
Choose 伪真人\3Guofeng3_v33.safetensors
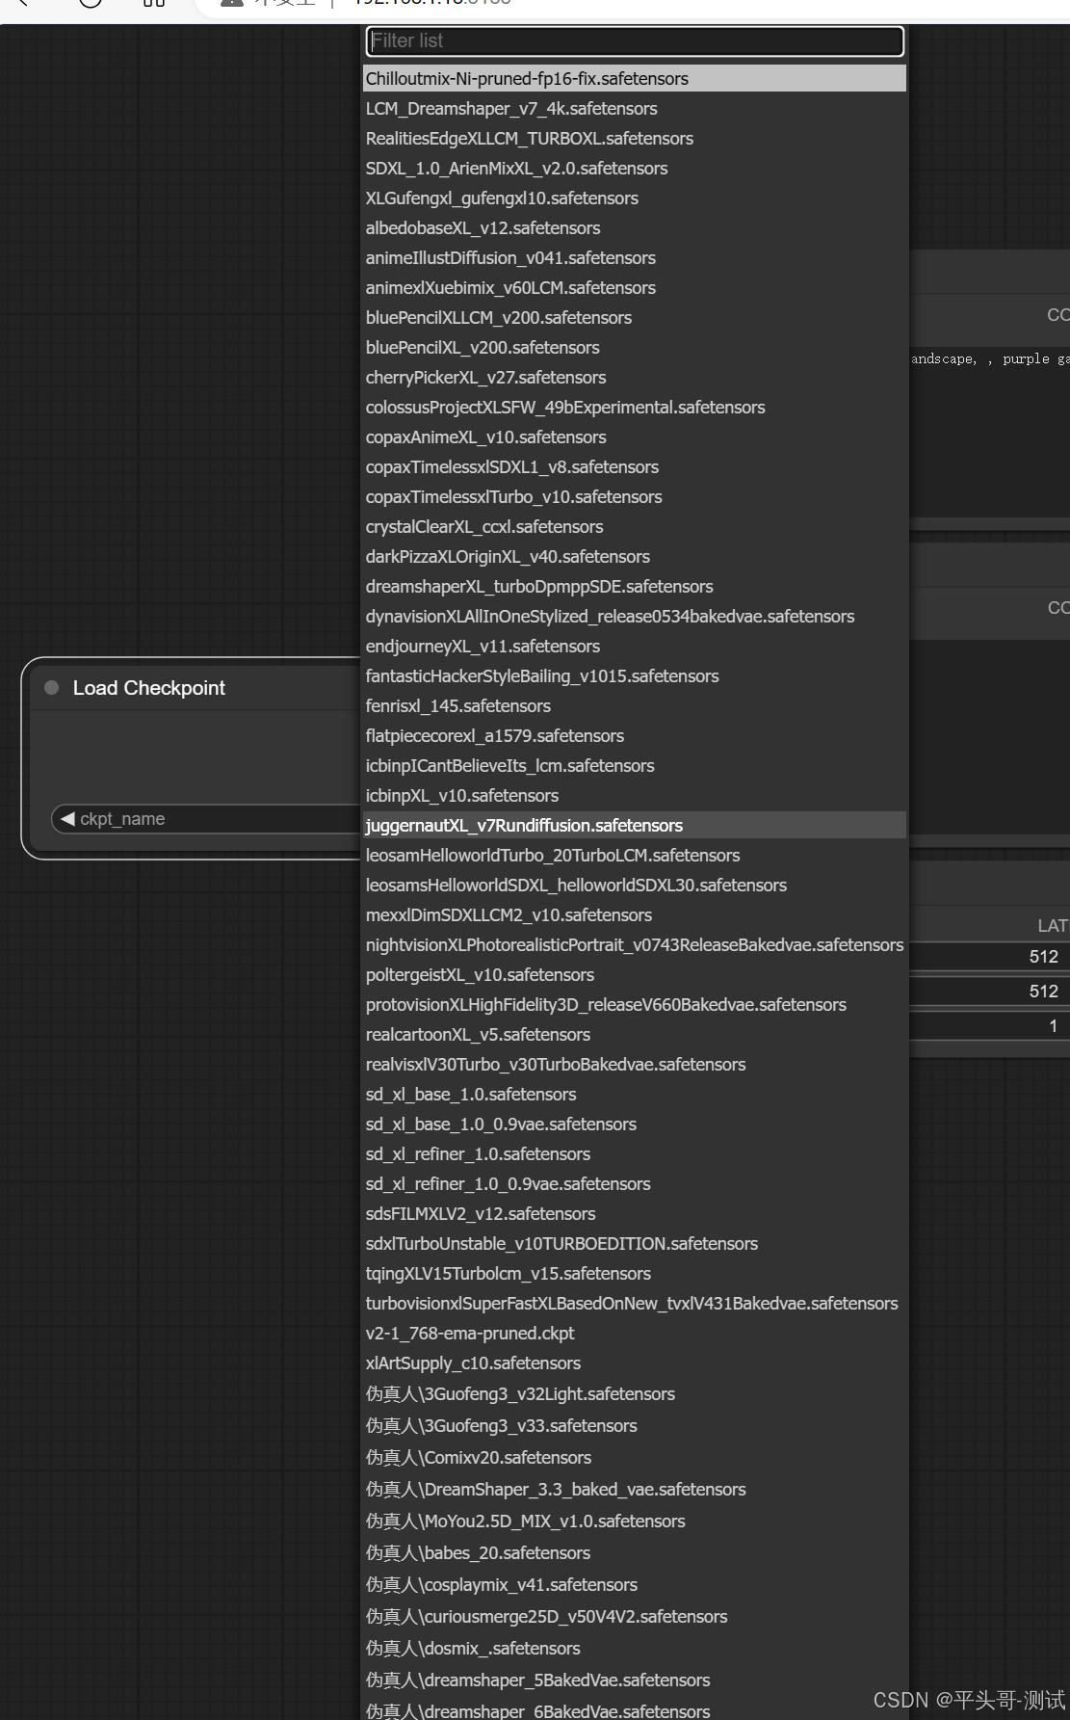635,1426
